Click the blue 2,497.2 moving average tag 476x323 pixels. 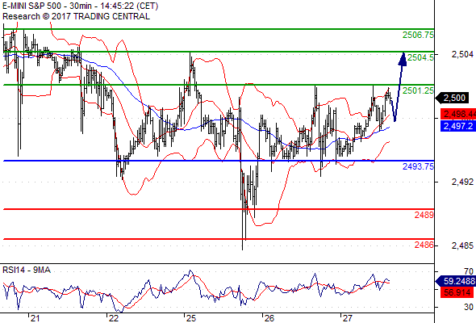coord(458,126)
